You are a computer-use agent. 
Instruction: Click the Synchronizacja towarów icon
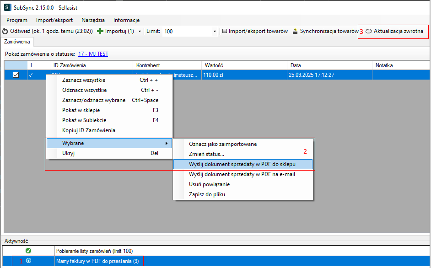tap(295, 31)
